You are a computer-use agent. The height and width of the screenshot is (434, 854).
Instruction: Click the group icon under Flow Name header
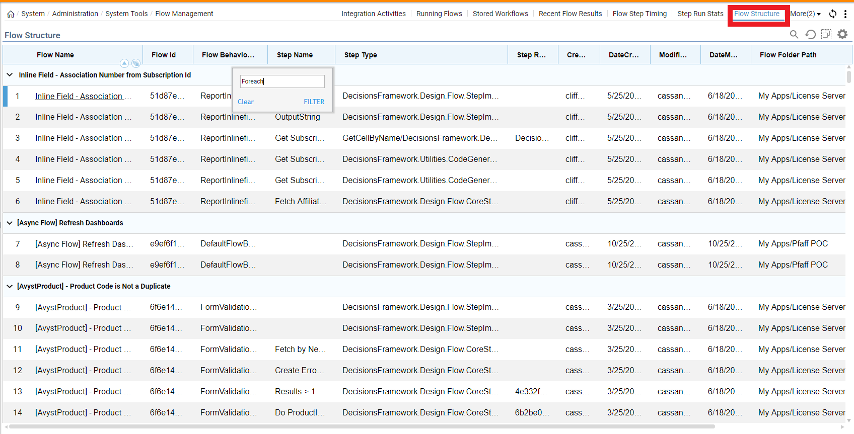[x=136, y=63]
